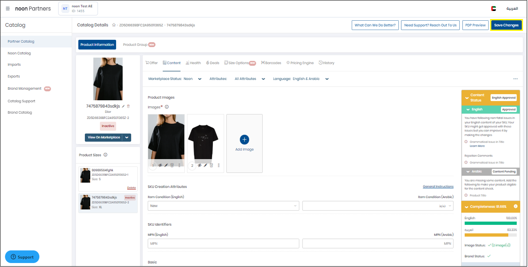Click the blue plus Add Image icon
Viewport: 528px width, 267px height.
(x=244, y=140)
